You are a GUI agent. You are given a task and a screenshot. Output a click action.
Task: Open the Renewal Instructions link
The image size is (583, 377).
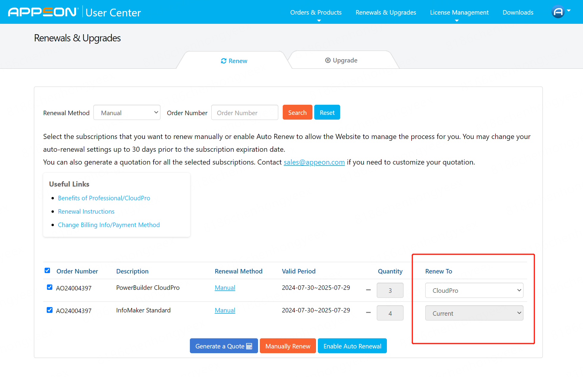tap(86, 212)
